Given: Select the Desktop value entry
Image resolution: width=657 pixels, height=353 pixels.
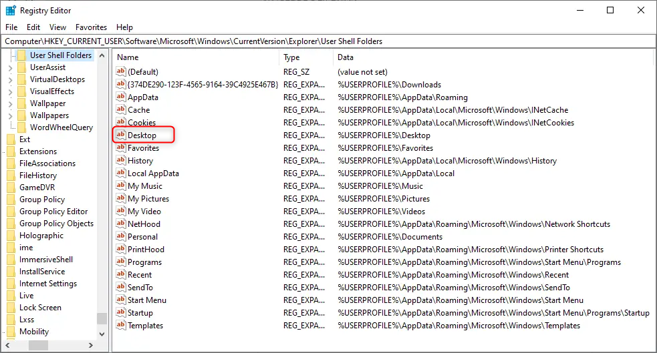Looking at the screenshot, I should click(x=142, y=135).
